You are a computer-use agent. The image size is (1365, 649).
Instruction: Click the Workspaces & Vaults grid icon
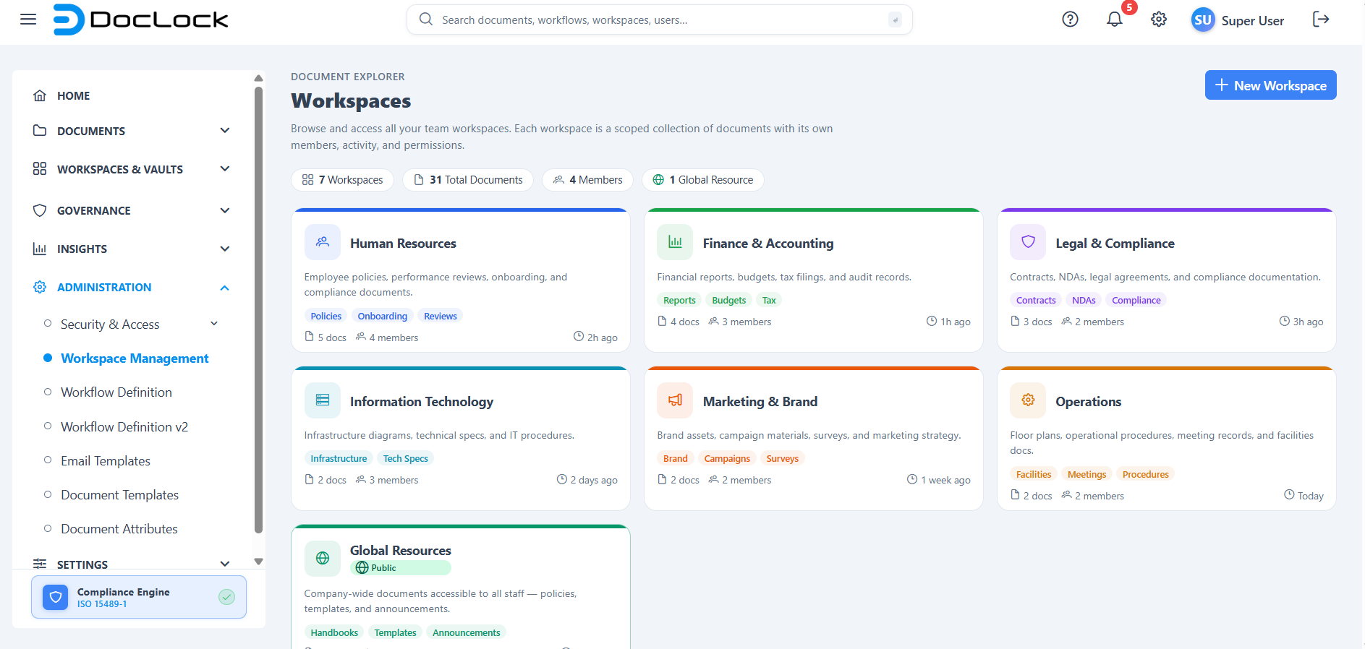40,168
